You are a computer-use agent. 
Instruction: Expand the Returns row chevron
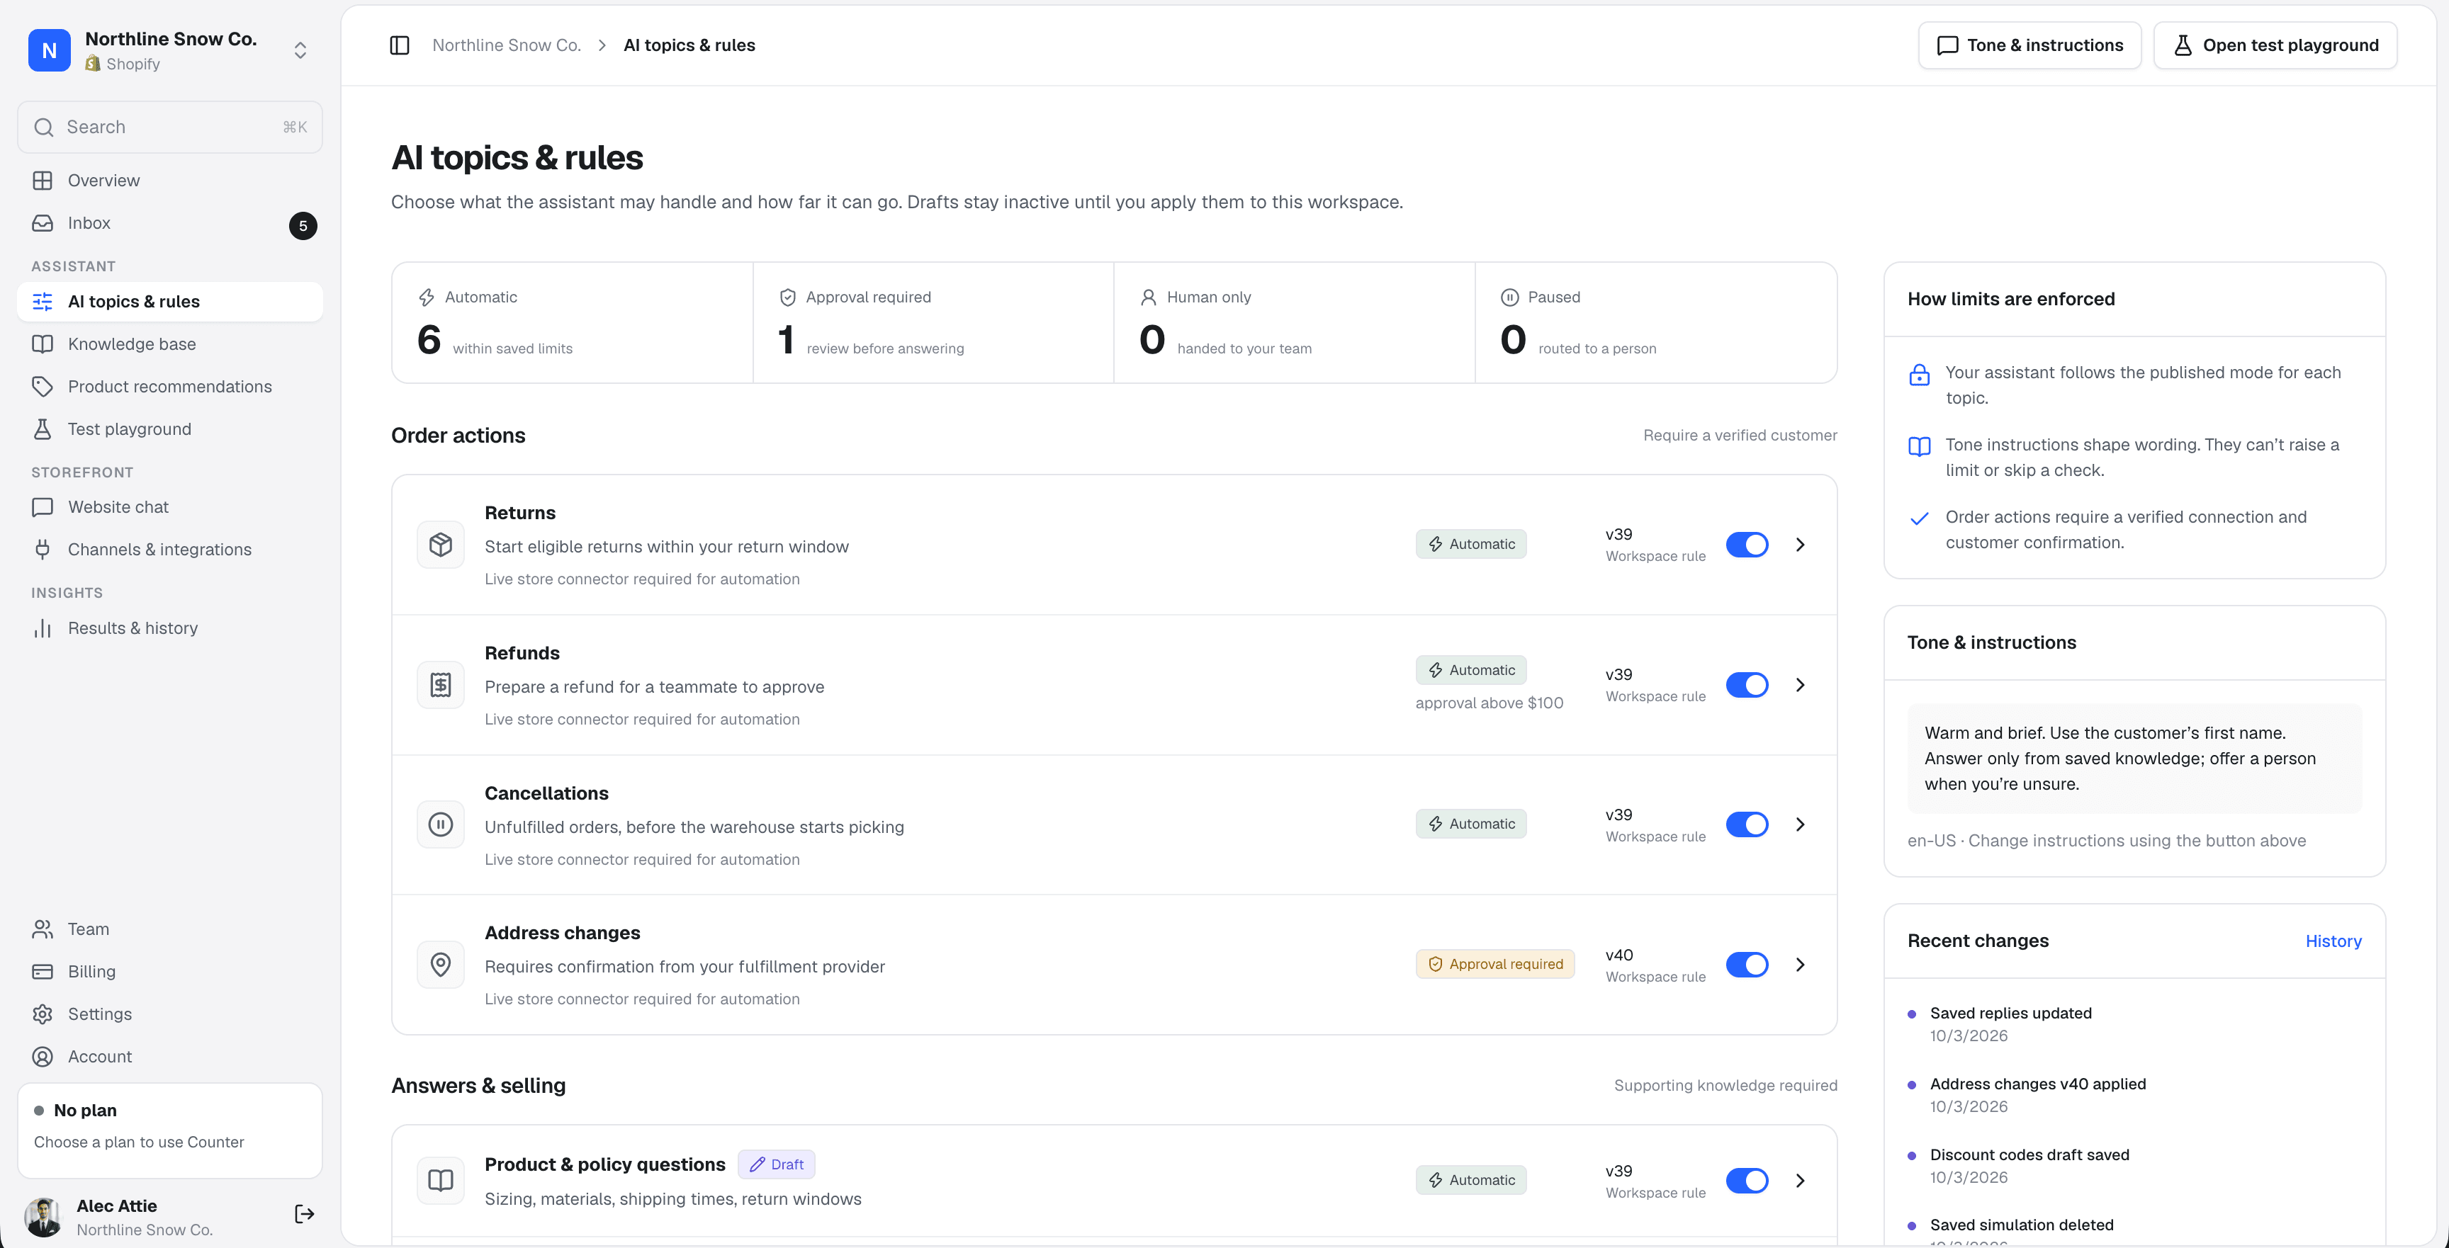[1800, 545]
